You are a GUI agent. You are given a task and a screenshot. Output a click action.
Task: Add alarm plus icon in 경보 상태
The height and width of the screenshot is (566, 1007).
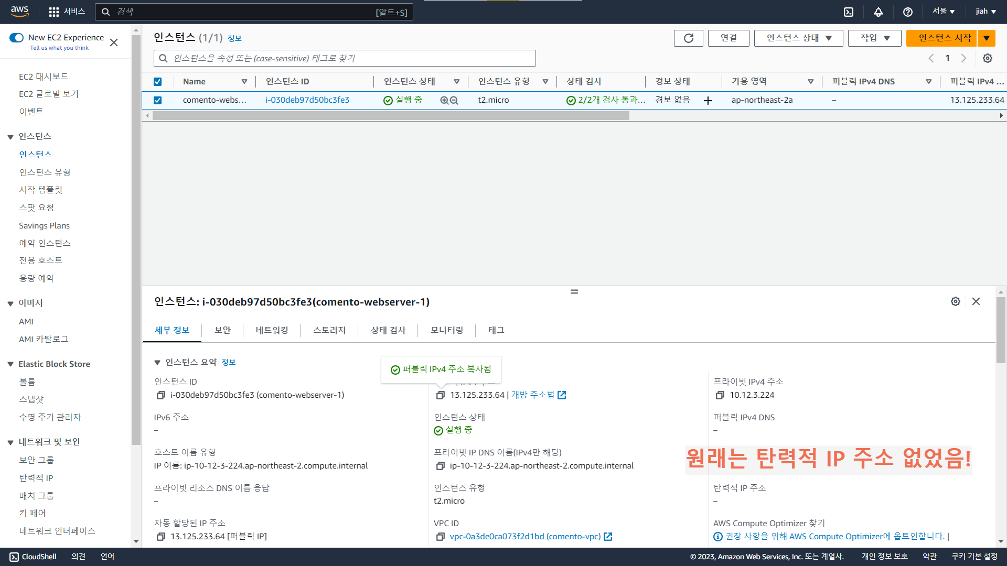(708, 100)
